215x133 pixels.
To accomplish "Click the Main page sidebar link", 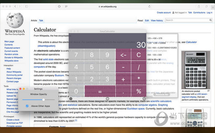I will tap(9, 41).
